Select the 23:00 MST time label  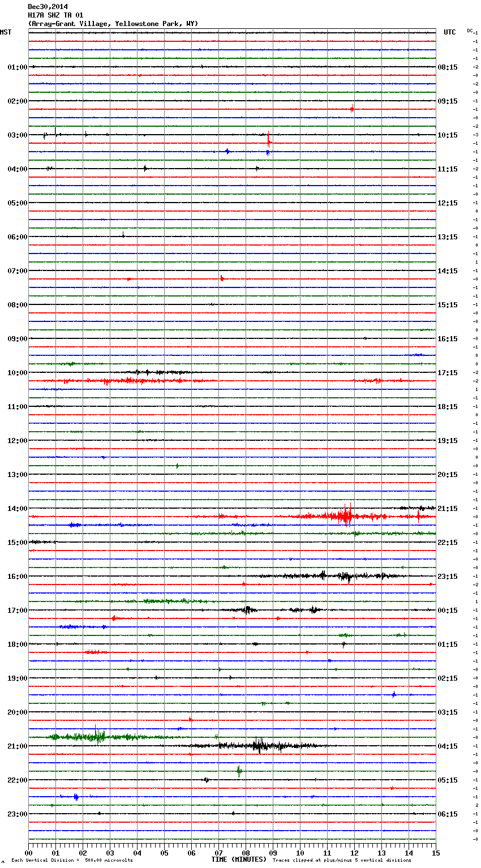[17, 814]
